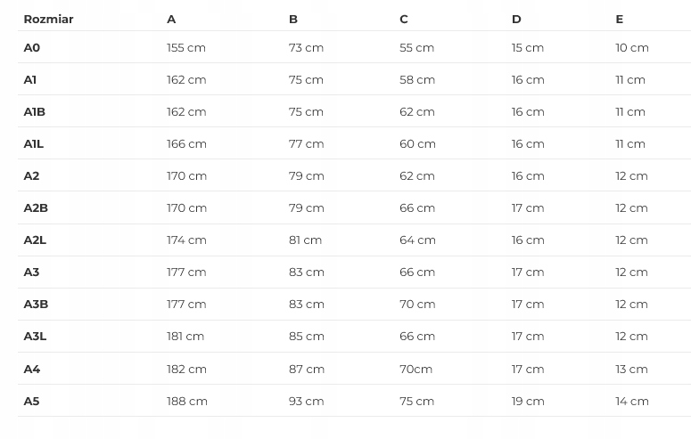
Task: Click the 14 cm cell
Action: click(631, 401)
